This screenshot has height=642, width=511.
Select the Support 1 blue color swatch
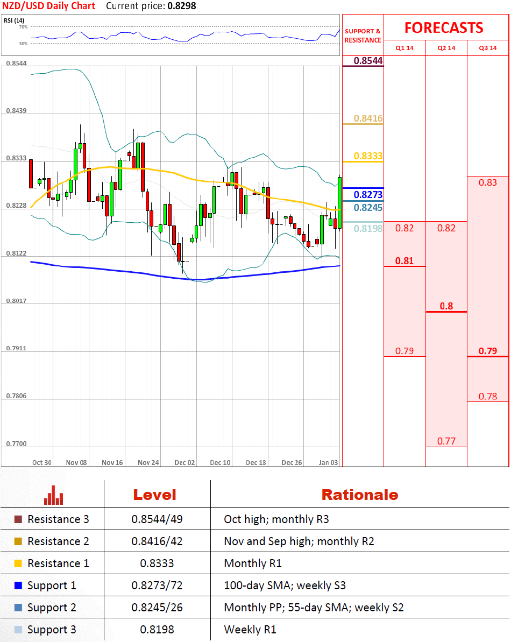click(x=18, y=585)
